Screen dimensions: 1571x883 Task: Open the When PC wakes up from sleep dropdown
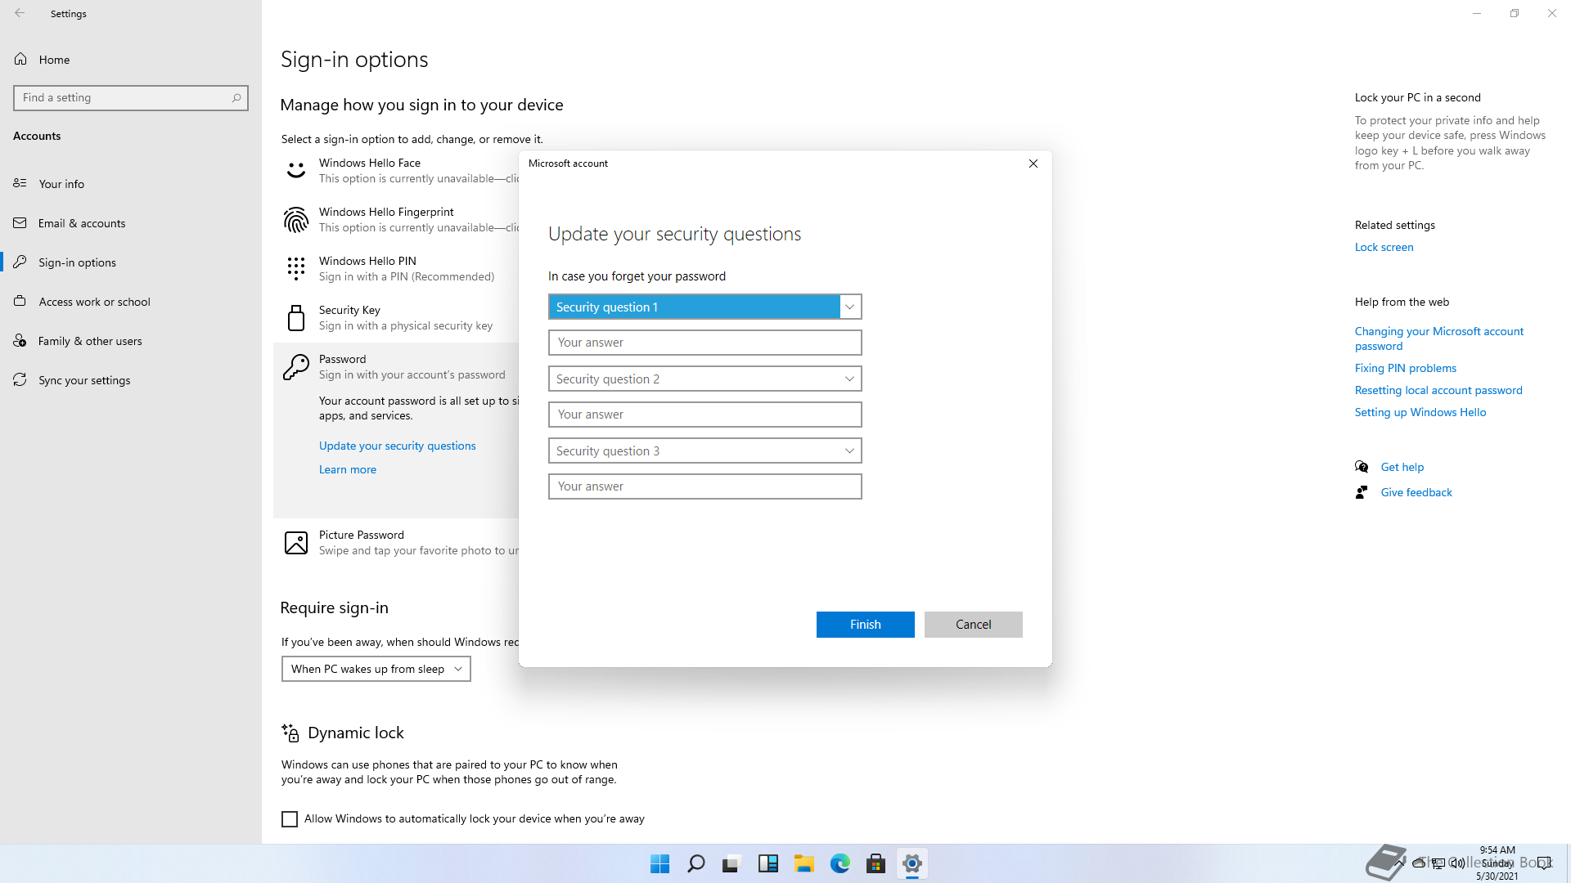click(376, 669)
